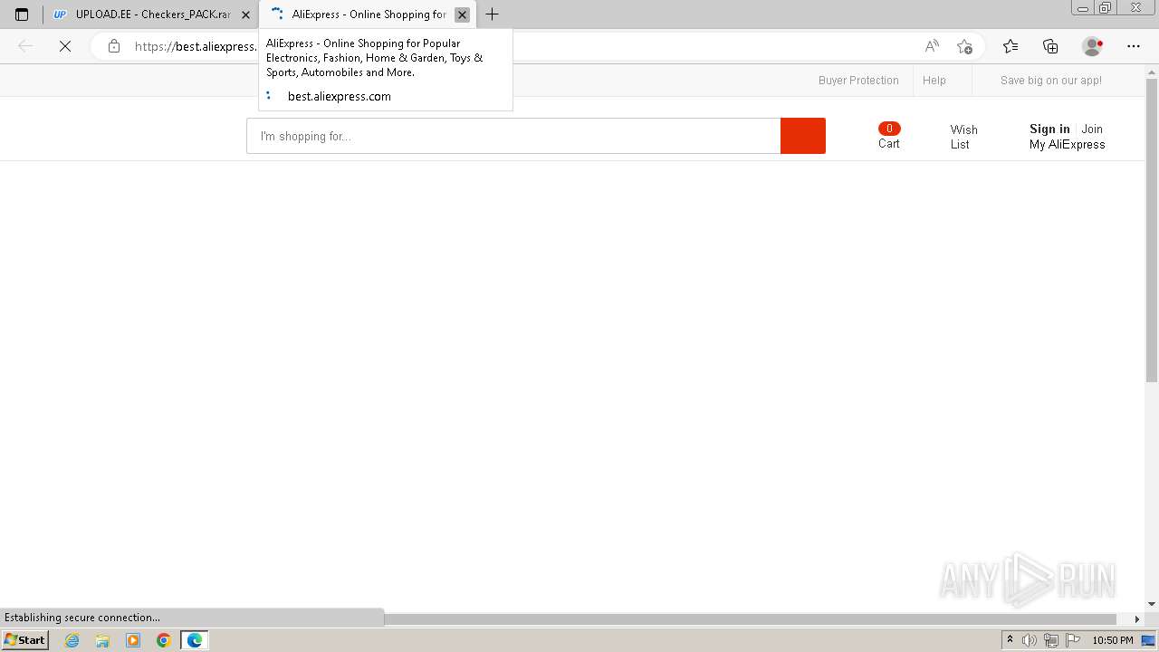
Task: Select Microsoft Edge taskbar icon
Action: coord(194,640)
